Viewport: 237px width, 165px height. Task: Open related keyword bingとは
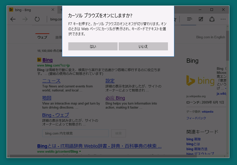pos(193,144)
